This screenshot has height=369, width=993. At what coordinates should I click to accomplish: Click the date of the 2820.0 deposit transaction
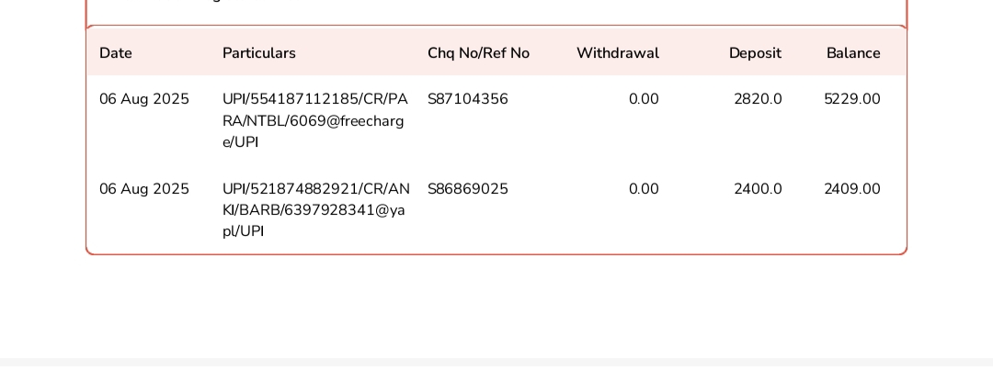pyautogui.click(x=144, y=99)
